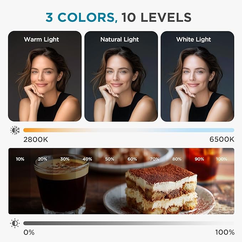Click the 70% brightness marker
This screenshot has width=242, height=242.
[154, 159]
